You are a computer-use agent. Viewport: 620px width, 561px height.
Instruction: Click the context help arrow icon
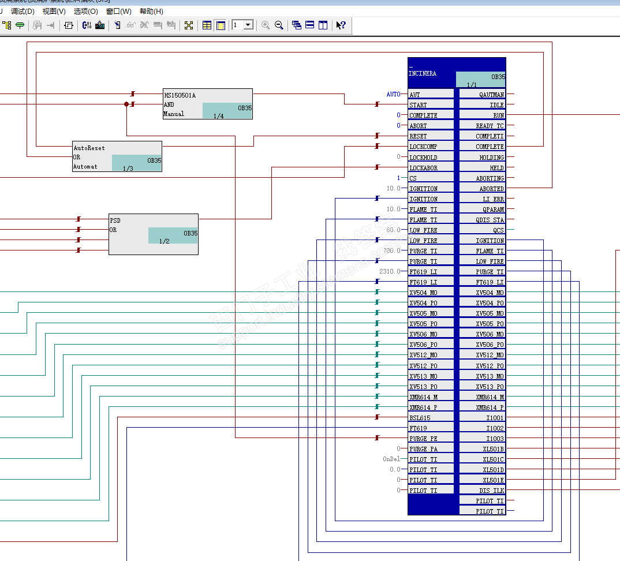pyautogui.click(x=341, y=25)
